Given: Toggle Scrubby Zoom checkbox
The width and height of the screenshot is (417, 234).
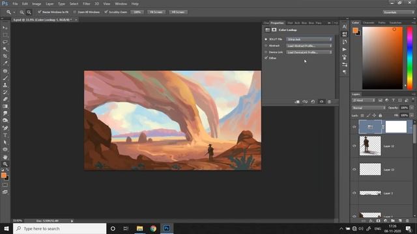Looking at the screenshot, I should pyautogui.click(x=106, y=12).
